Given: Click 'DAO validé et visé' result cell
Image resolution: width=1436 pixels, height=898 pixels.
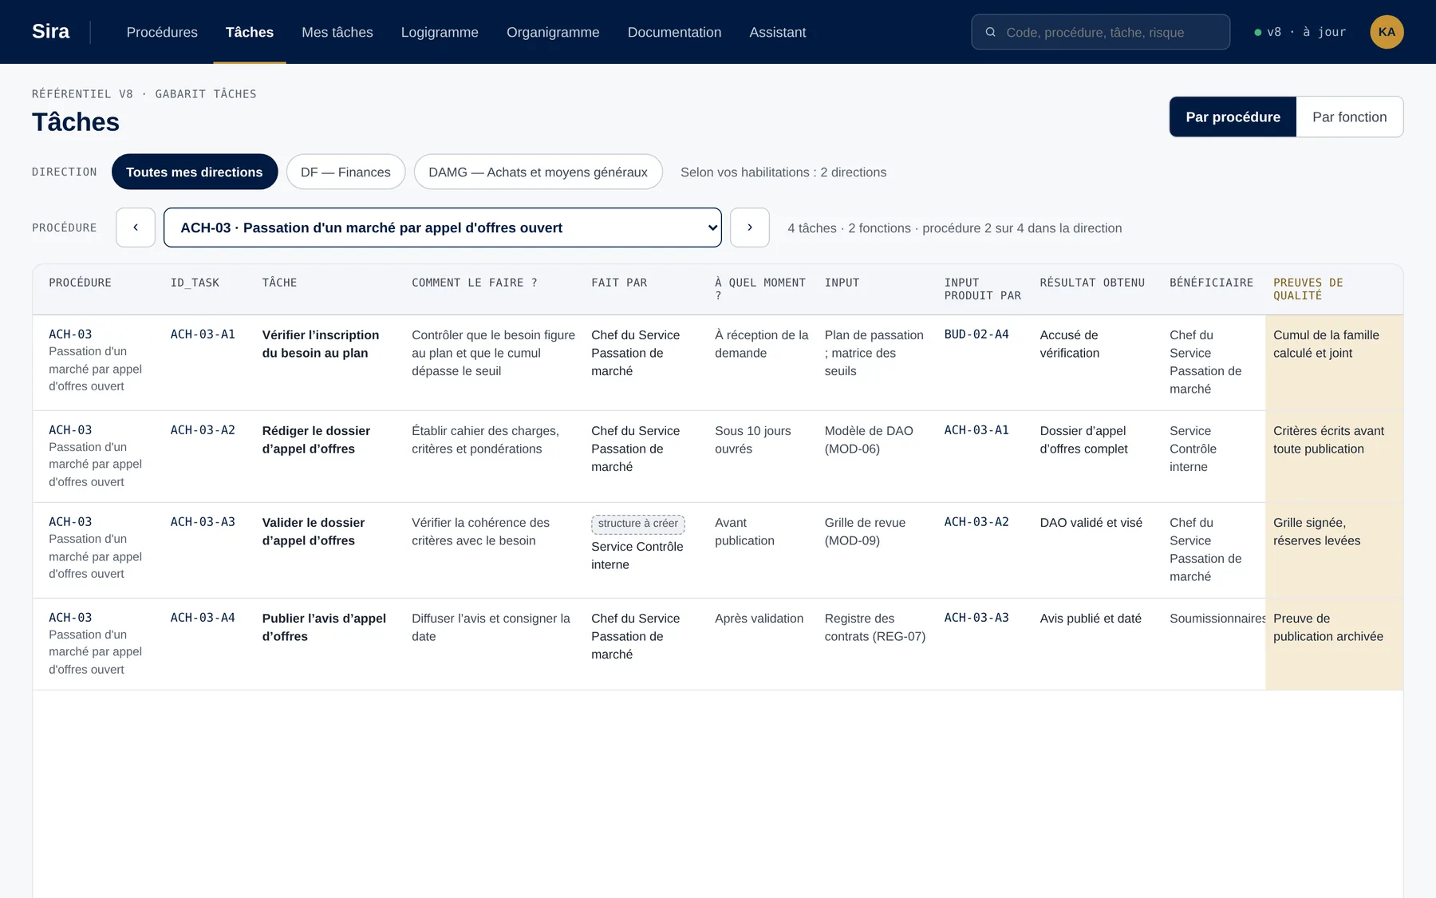Looking at the screenshot, I should pyautogui.click(x=1091, y=523).
